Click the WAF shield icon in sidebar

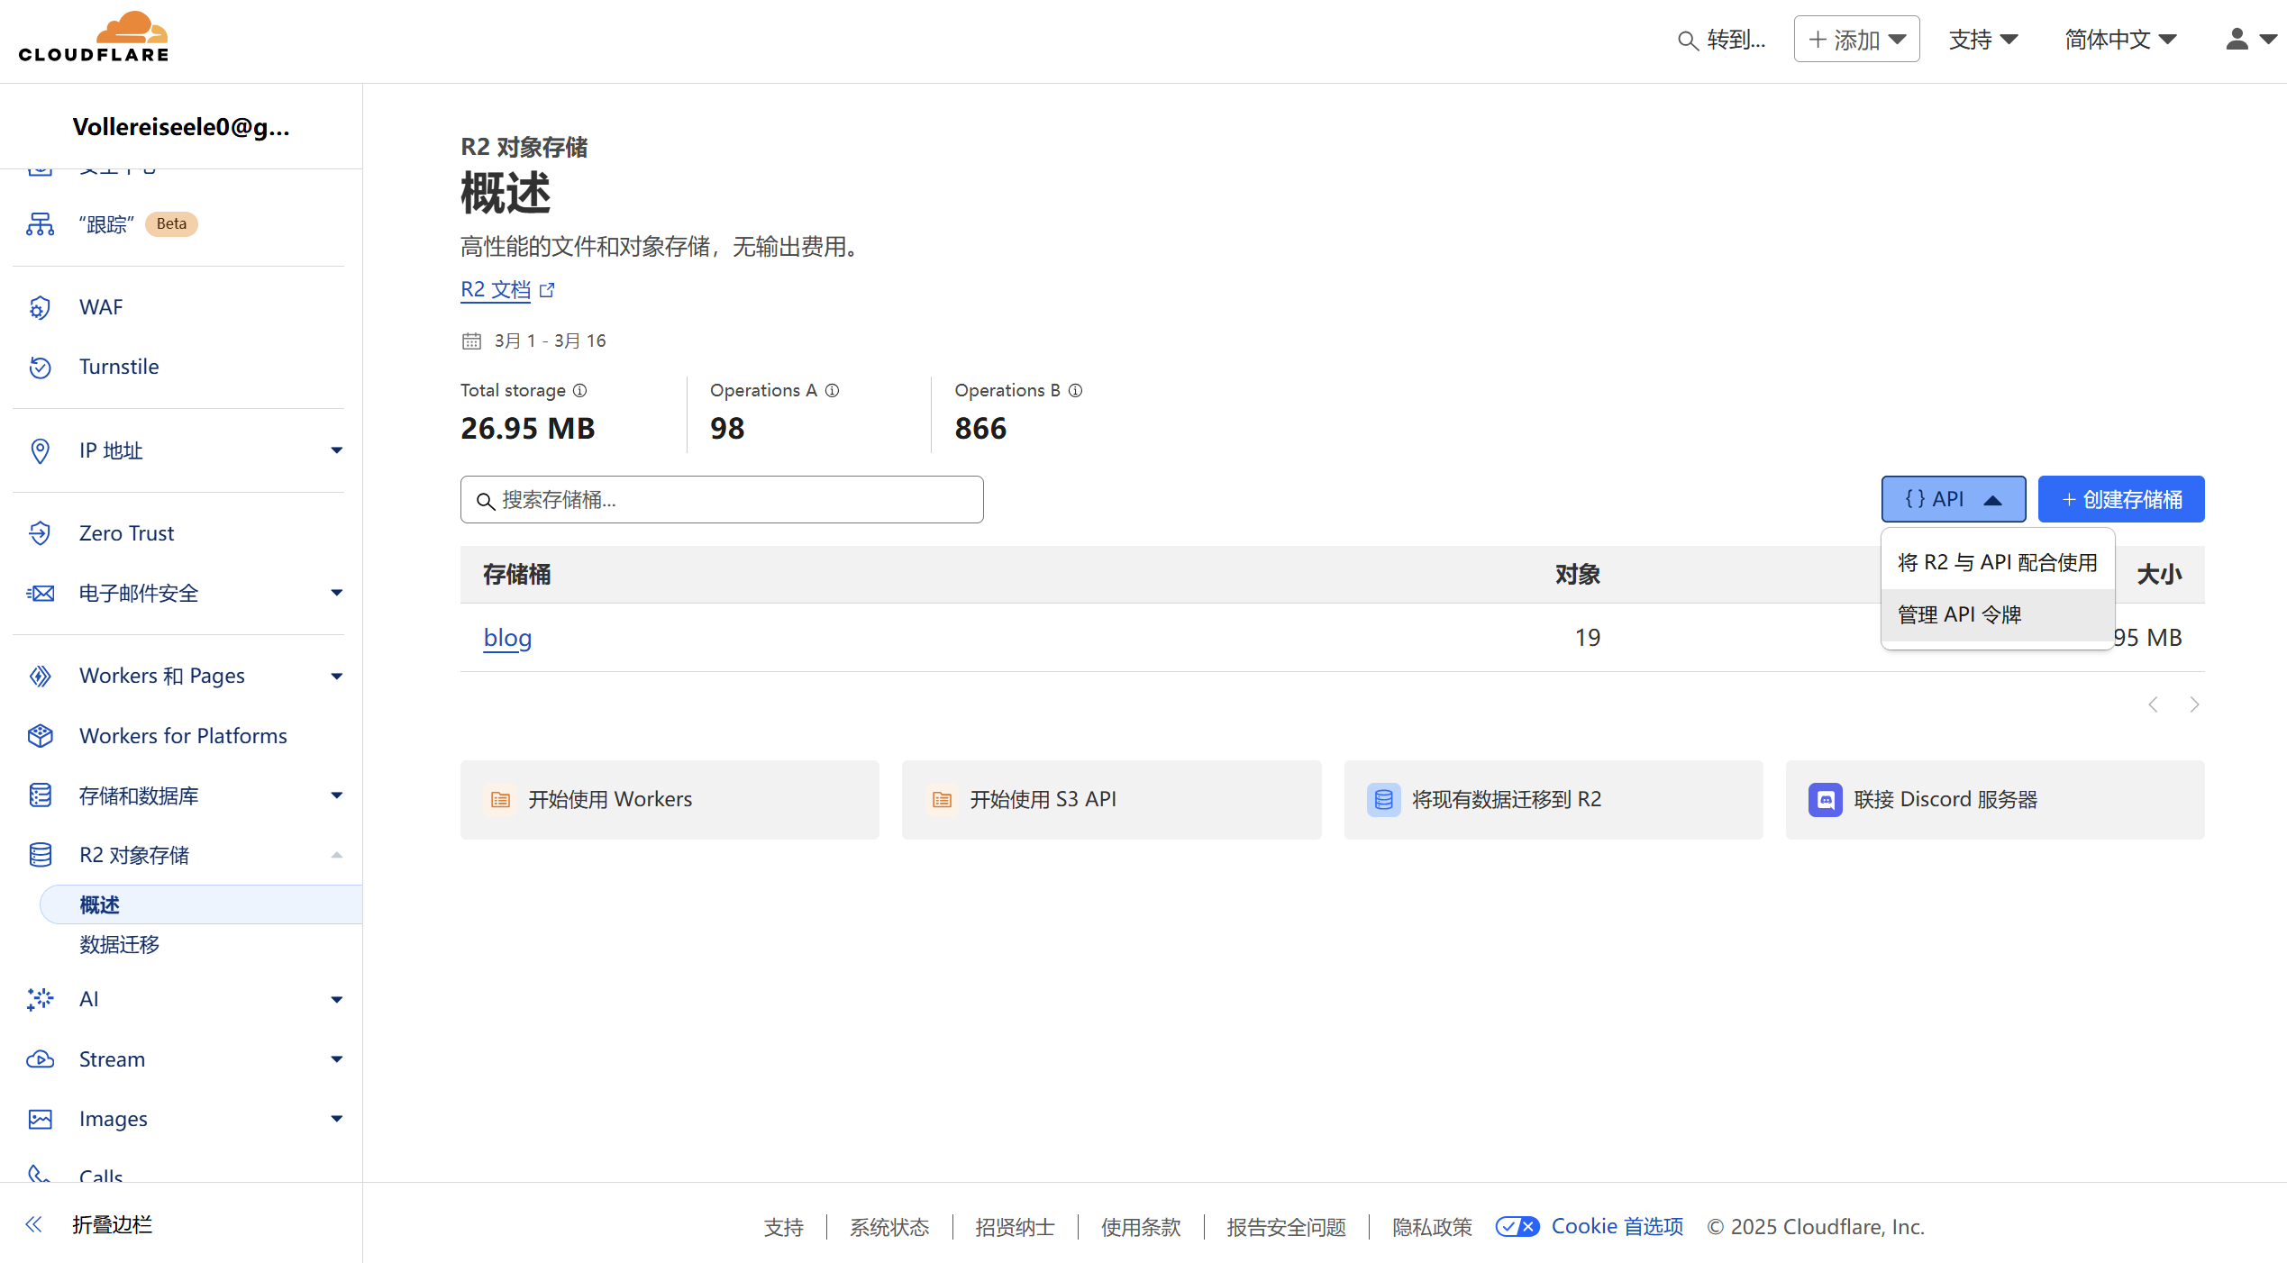coord(40,307)
